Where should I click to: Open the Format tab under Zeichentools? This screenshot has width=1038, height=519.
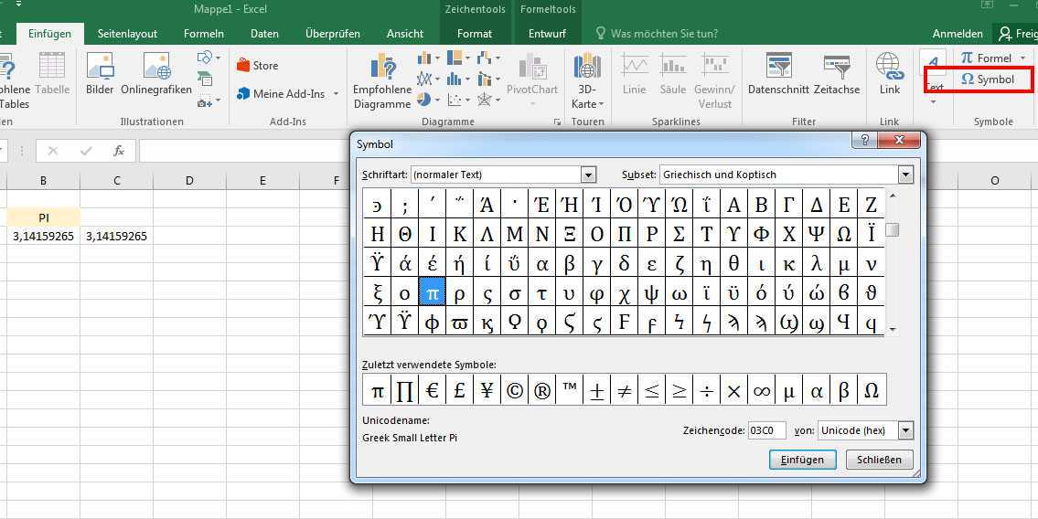coord(475,34)
